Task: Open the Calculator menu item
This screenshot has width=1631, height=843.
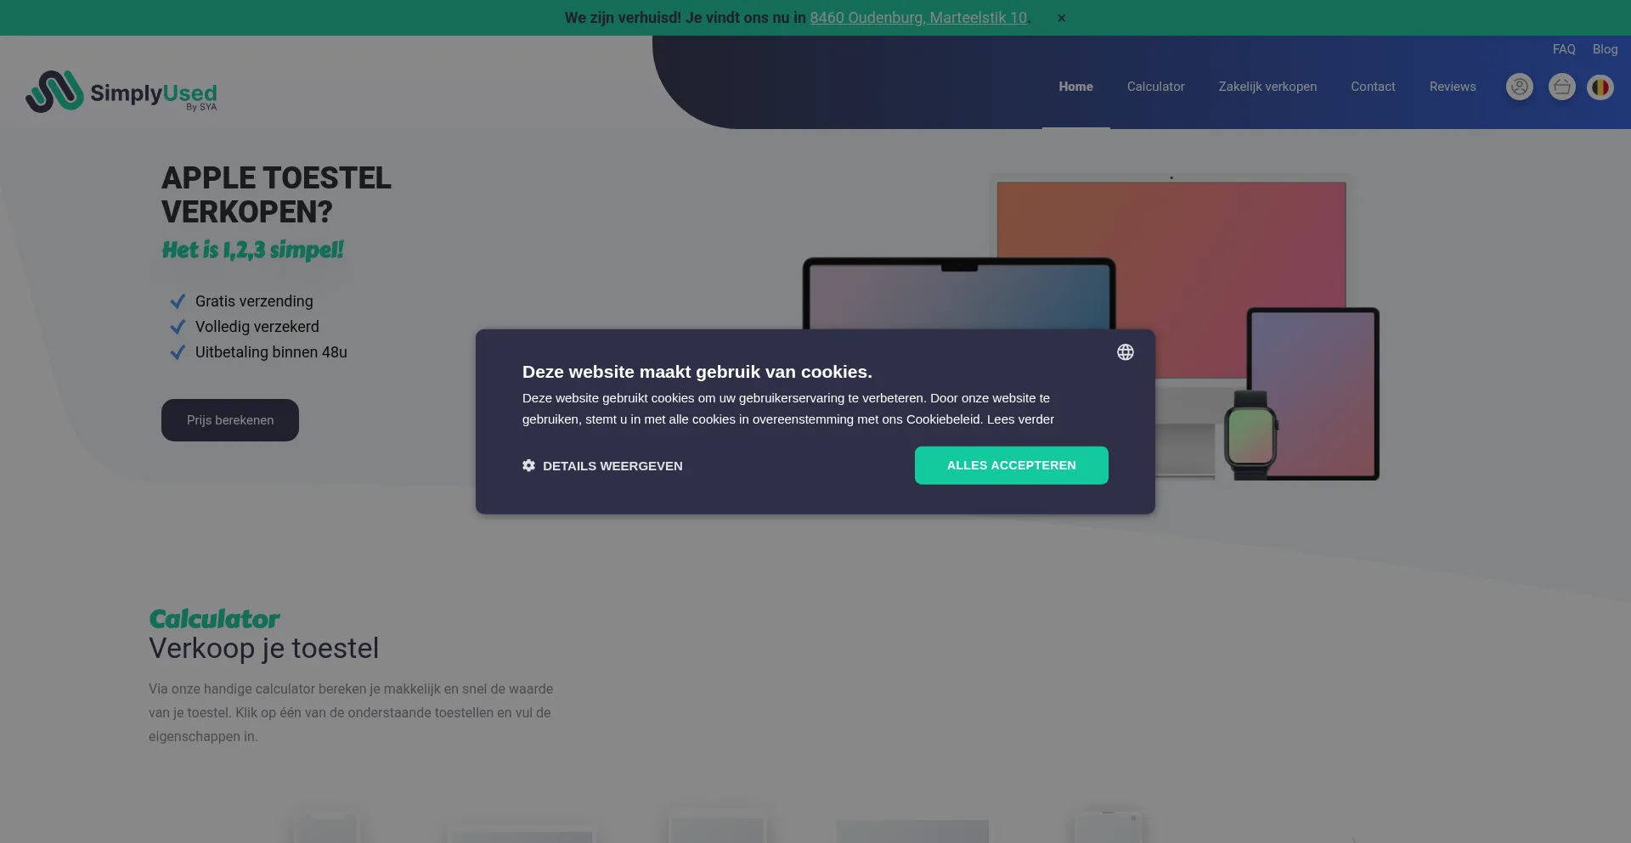Action: click(1155, 87)
